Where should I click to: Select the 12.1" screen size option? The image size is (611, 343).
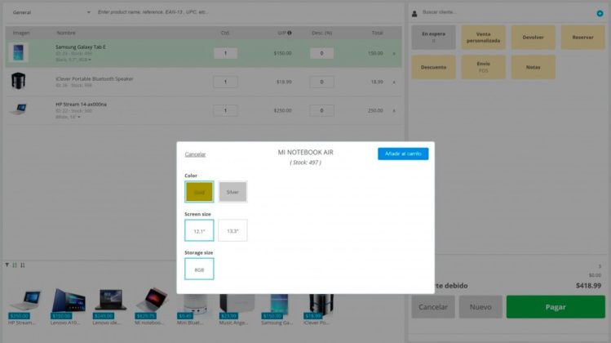click(199, 230)
